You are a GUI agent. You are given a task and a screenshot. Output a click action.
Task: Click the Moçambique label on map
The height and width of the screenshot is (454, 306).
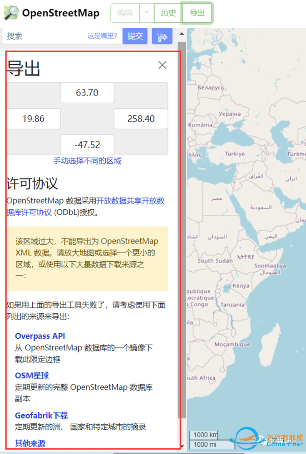point(233,344)
